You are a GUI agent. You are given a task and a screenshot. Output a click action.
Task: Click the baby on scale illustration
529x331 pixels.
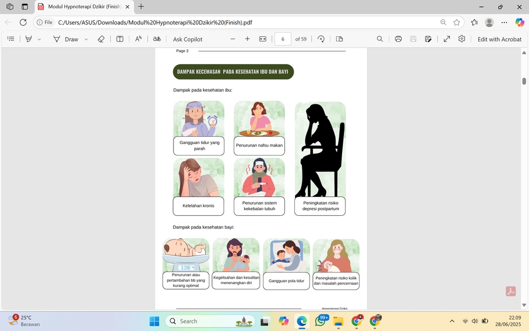(186, 255)
